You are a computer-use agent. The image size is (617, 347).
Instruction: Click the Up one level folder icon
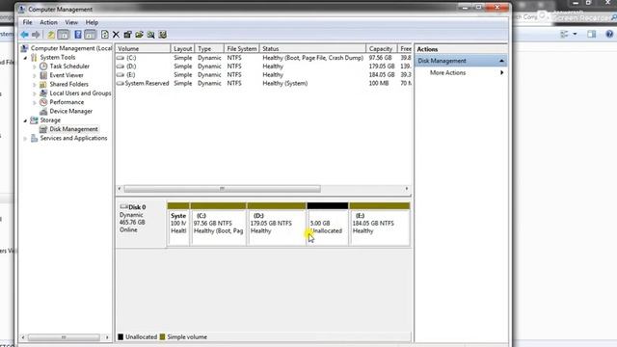[51, 35]
